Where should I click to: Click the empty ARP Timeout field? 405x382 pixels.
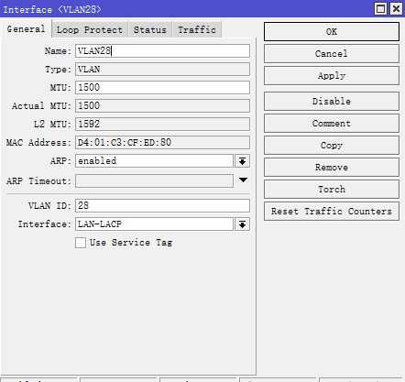pyautogui.click(x=154, y=181)
